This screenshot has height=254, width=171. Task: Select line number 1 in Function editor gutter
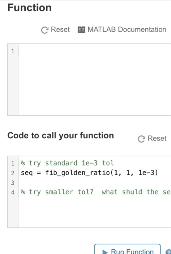(x=13, y=52)
